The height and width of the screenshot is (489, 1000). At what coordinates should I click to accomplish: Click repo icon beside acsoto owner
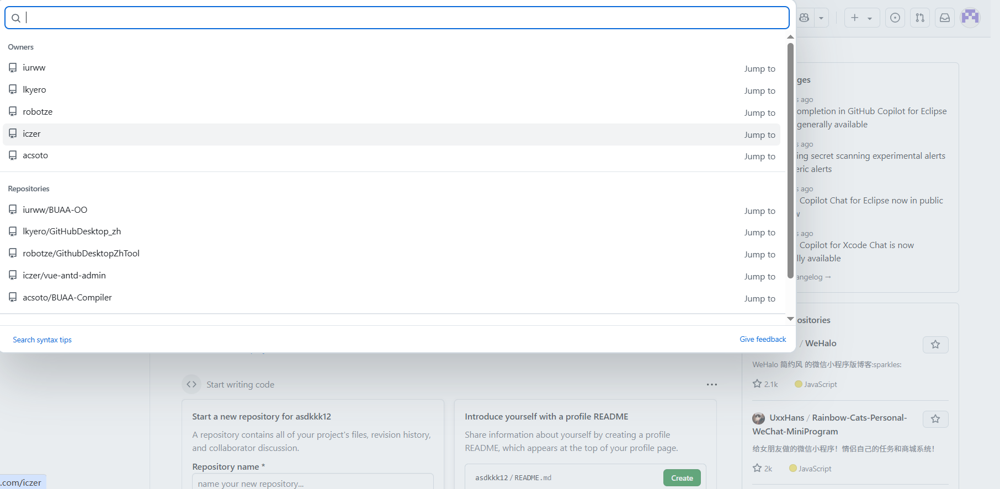13,155
